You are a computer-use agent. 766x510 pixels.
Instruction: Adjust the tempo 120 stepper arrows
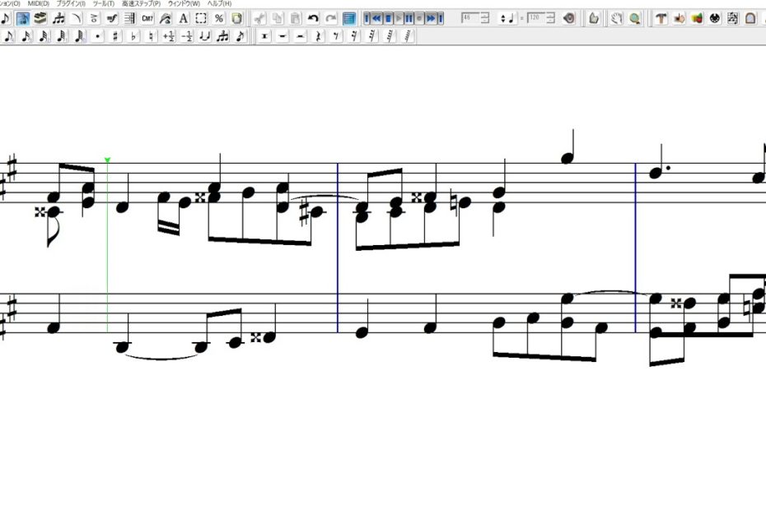pos(550,18)
